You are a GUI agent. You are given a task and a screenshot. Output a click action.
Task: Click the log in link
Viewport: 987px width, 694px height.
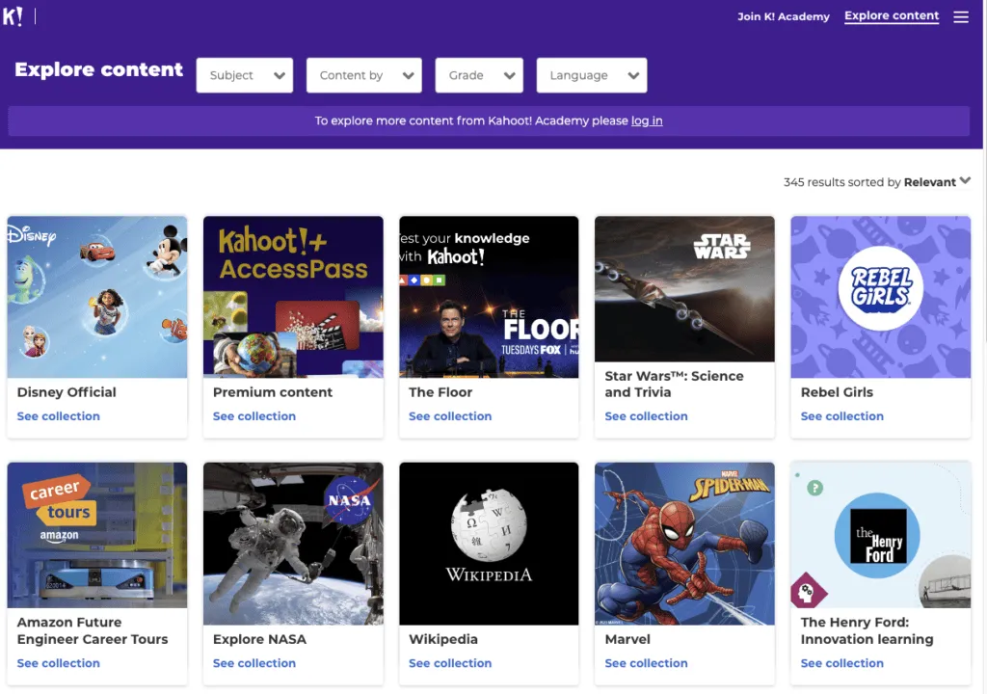[x=646, y=121]
